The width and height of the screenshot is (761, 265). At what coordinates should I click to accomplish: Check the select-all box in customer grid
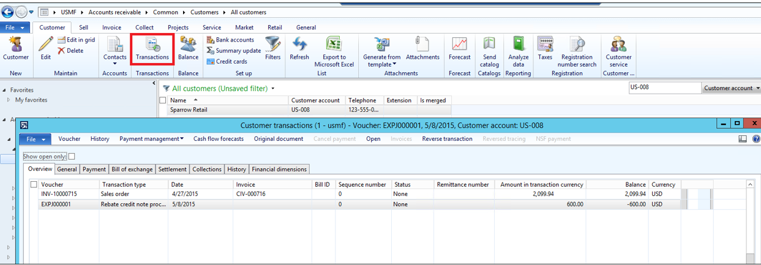click(x=163, y=100)
